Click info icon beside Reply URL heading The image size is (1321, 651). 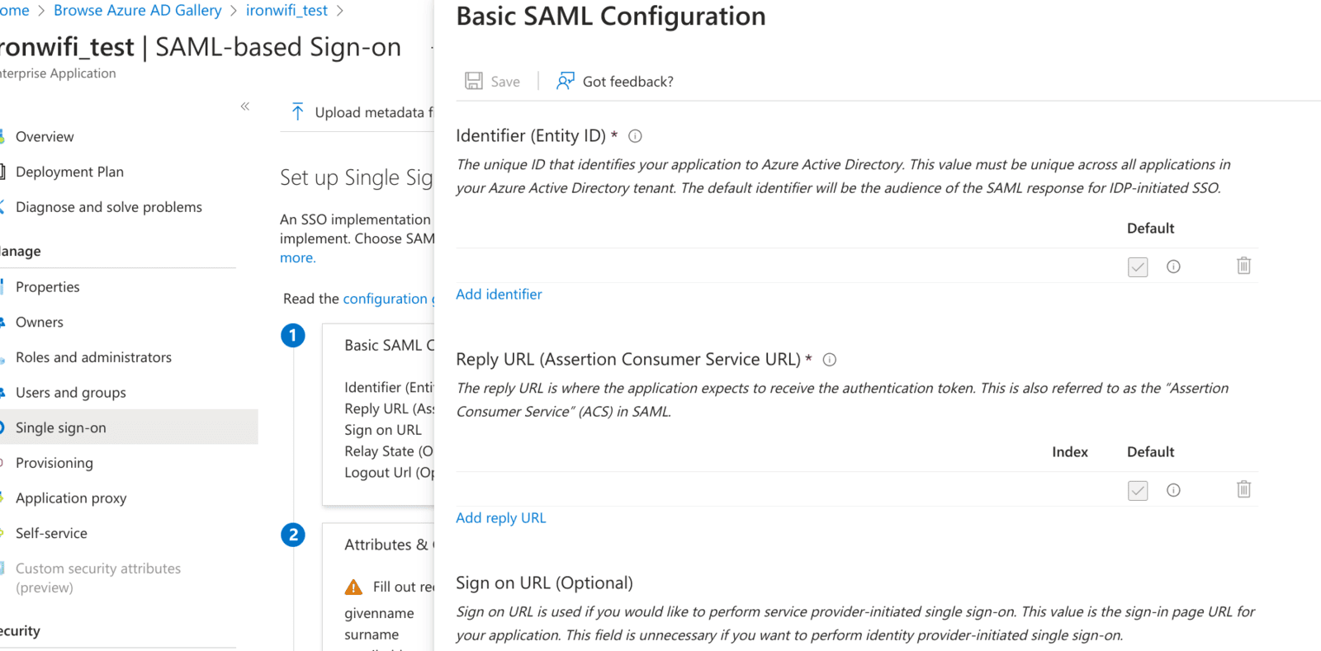pos(830,360)
